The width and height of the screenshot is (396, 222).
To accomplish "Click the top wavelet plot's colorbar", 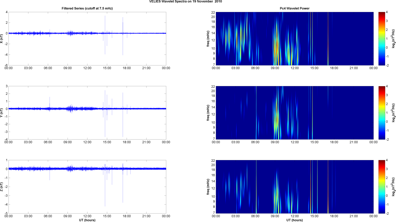I will [382, 39].
